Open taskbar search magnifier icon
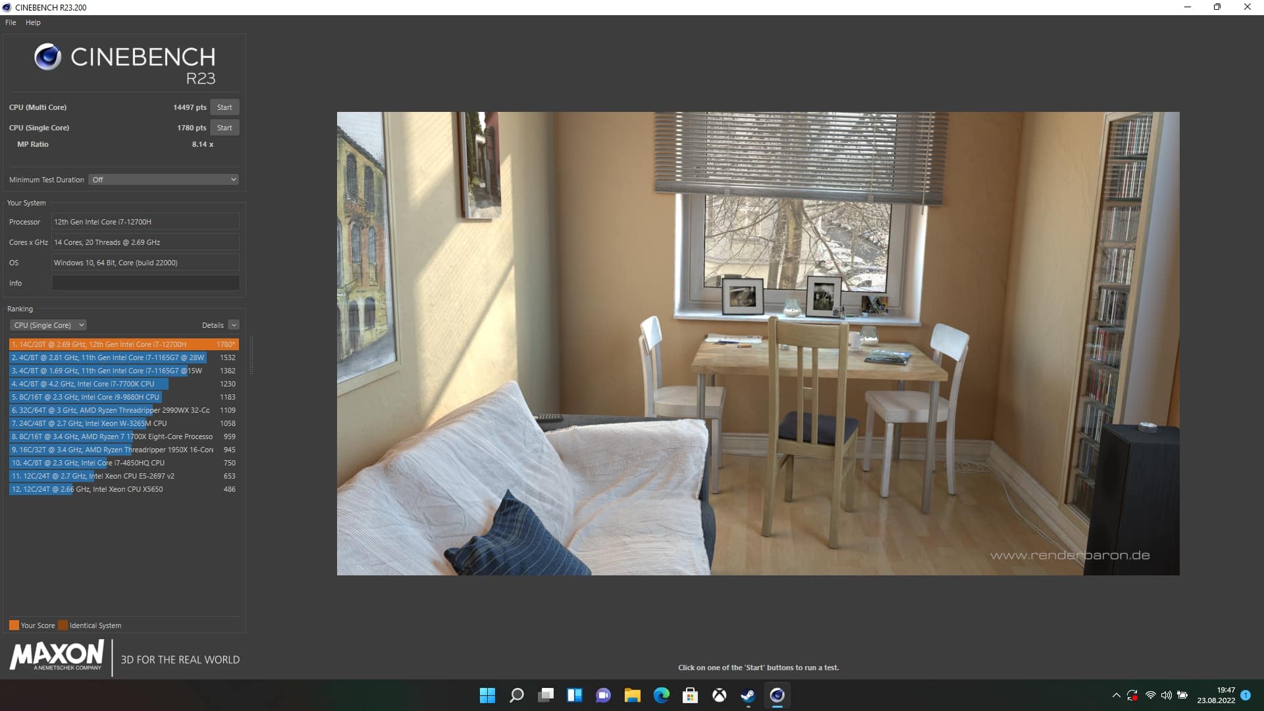Viewport: 1264px width, 711px height. (x=517, y=695)
